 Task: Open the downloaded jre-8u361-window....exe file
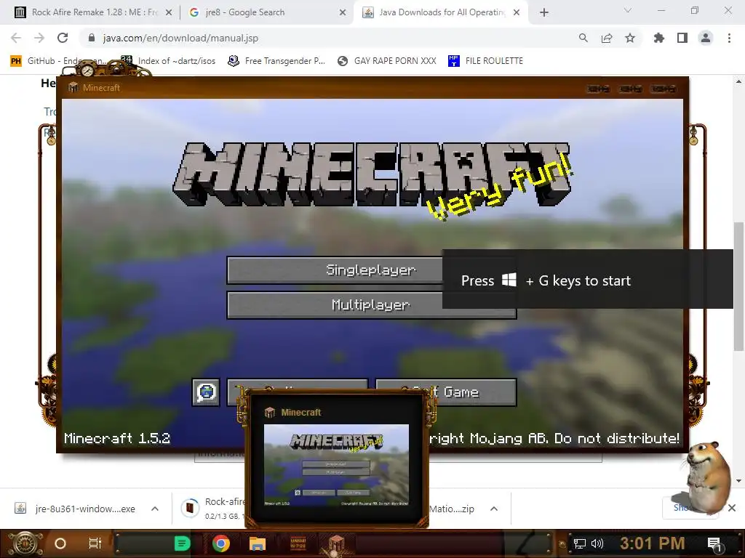[x=76, y=509]
